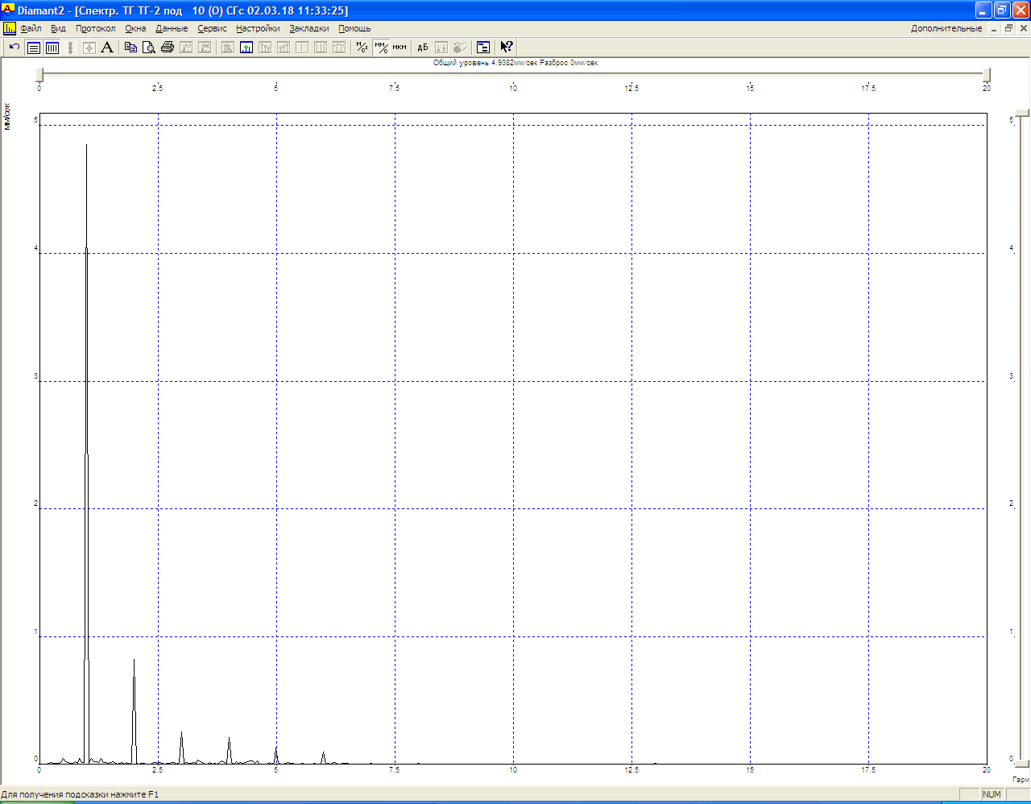Screen dimensions: 1031x804
Task: Copy the spectrum to clipboard icon
Action: (x=130, y=48)
